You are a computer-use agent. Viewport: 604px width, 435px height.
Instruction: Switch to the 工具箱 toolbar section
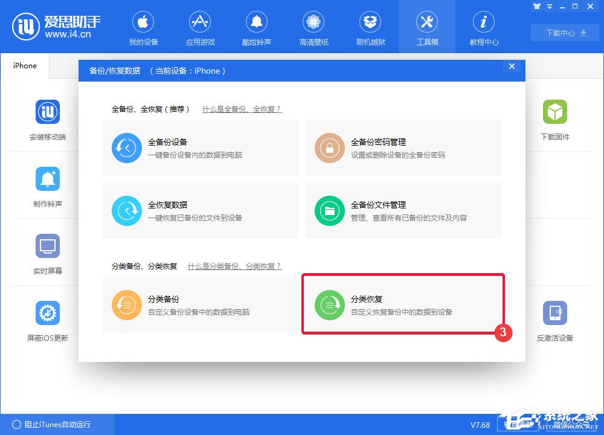click(x=427, y=27)
